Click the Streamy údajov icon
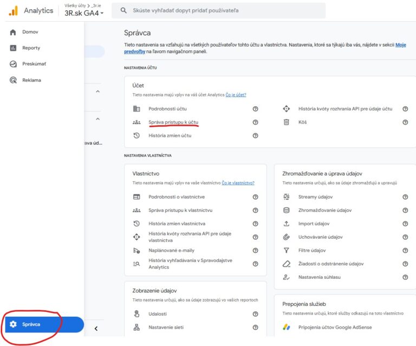Image resolution: width=416 pixels, height=346 pixels. (x=286, y=197)
